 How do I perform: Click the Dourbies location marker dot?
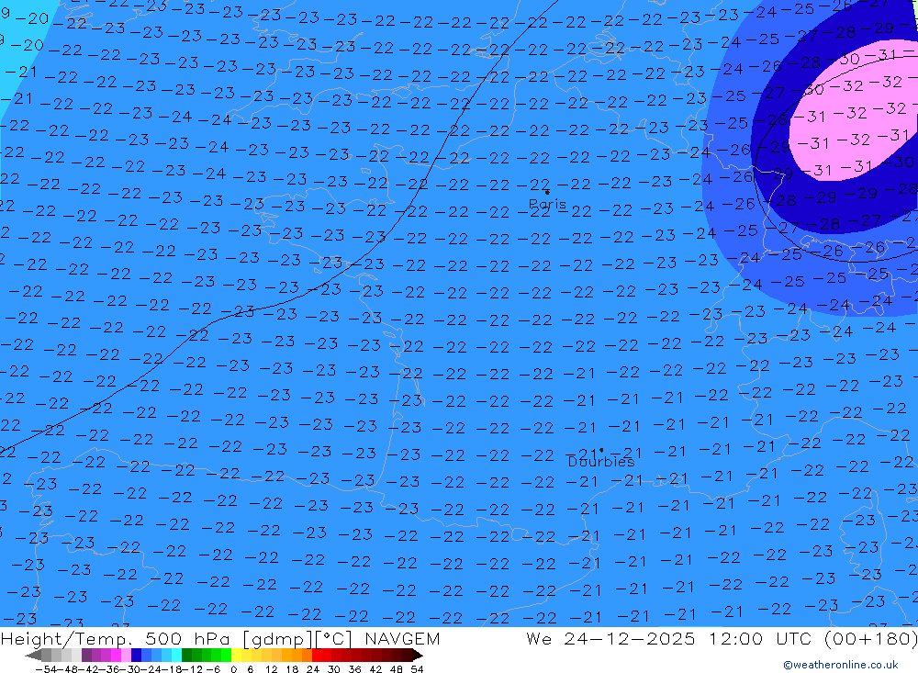(x=601, y=450)
